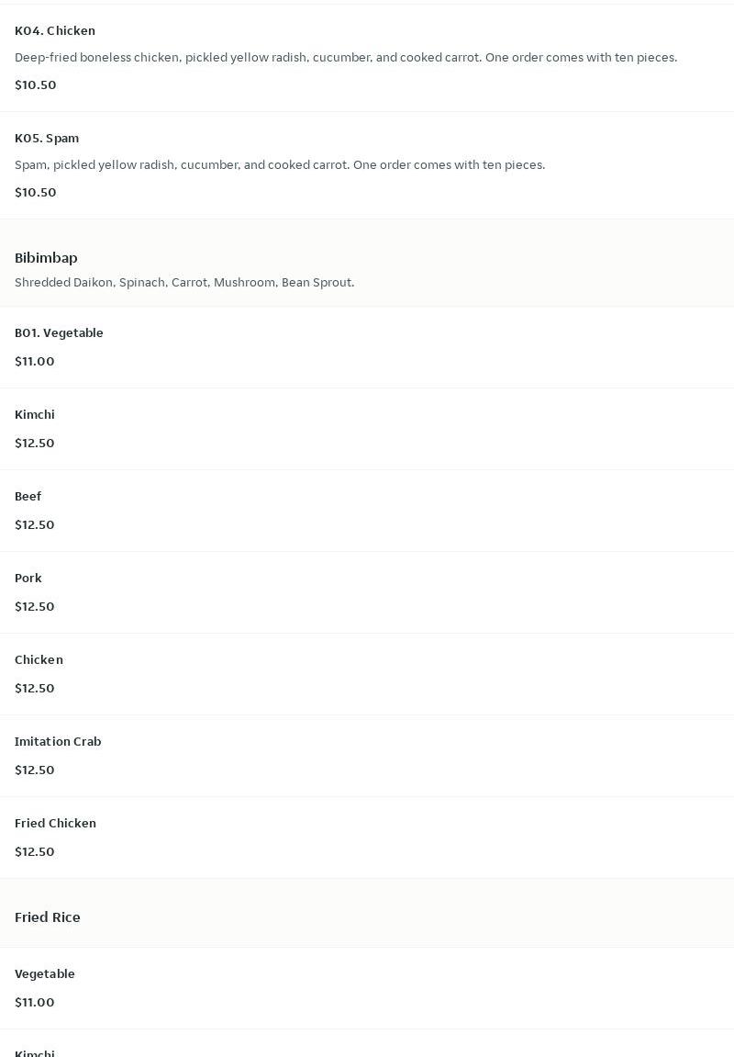734x1057 pixels.
Task: Click the Fried Rice section heading
Action: click(48, 916)
